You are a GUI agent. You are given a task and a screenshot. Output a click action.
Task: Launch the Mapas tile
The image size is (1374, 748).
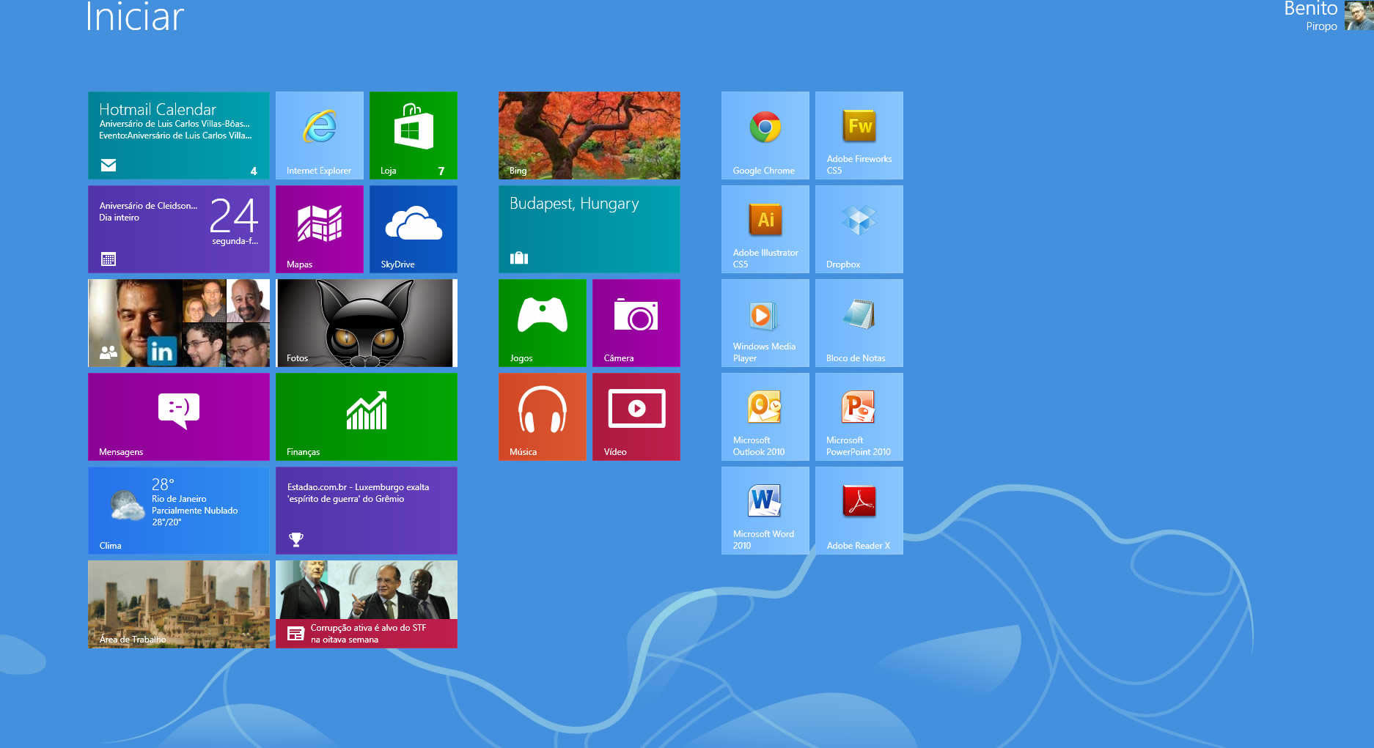click(319, 229)
